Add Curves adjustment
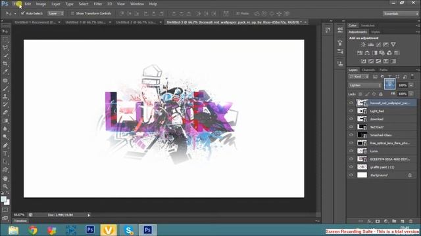The height and width of the screenshot is (236, 421). pos(378,45)
